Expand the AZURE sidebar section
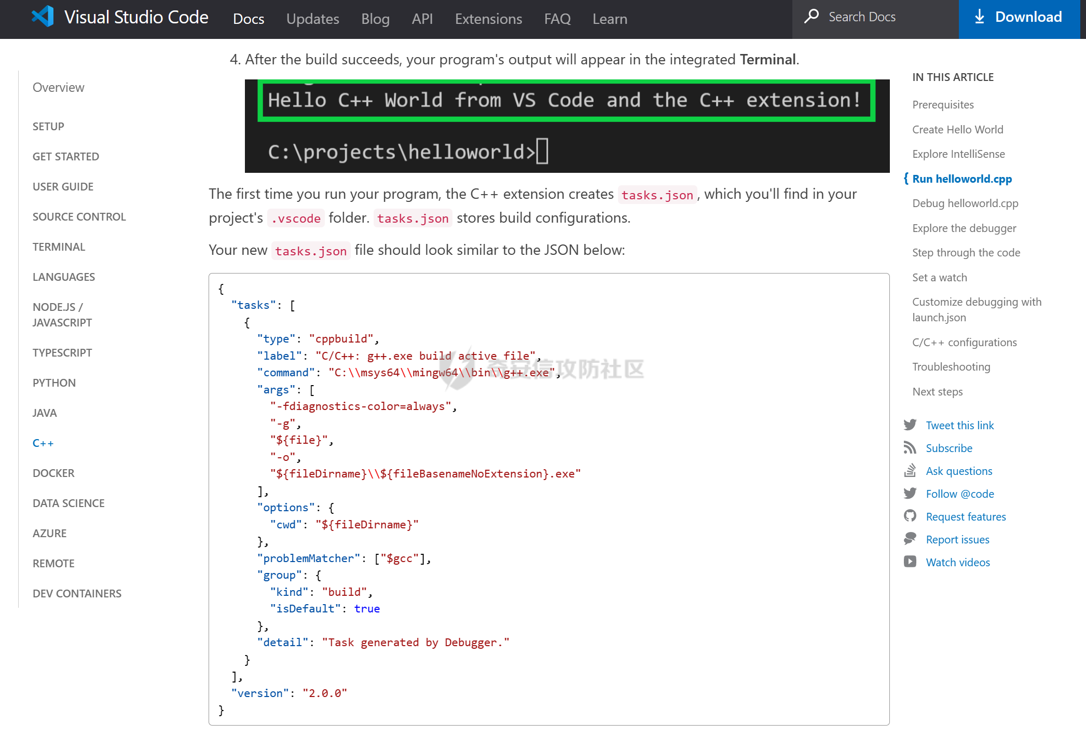Viewport: 1086px width, 737px height. (49, 534)
